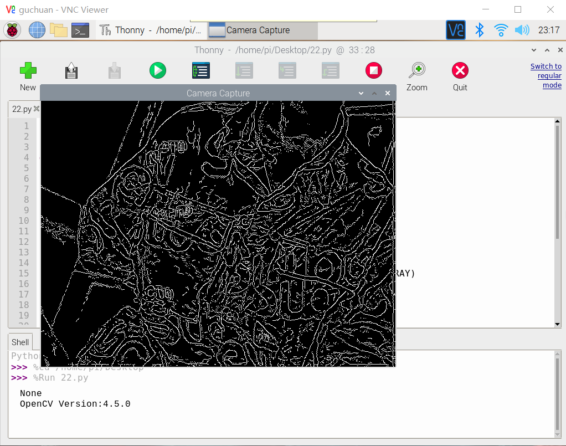This screenshot has height=446, width=566.
Task: Click the '%Run 22.py' shell line
Action: tap(61, 378)
